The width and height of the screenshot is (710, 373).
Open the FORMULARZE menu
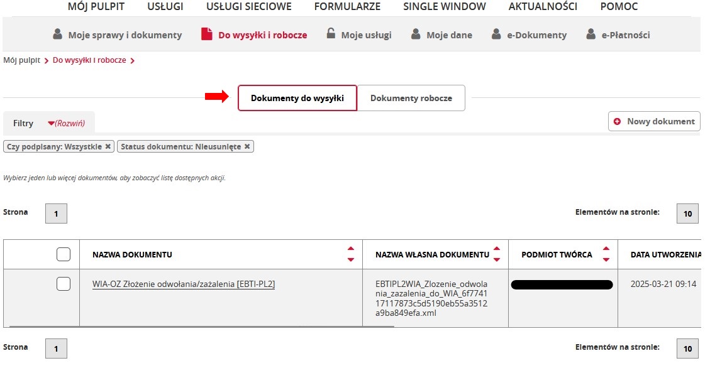pyautogui.click(x=347, y=6)
